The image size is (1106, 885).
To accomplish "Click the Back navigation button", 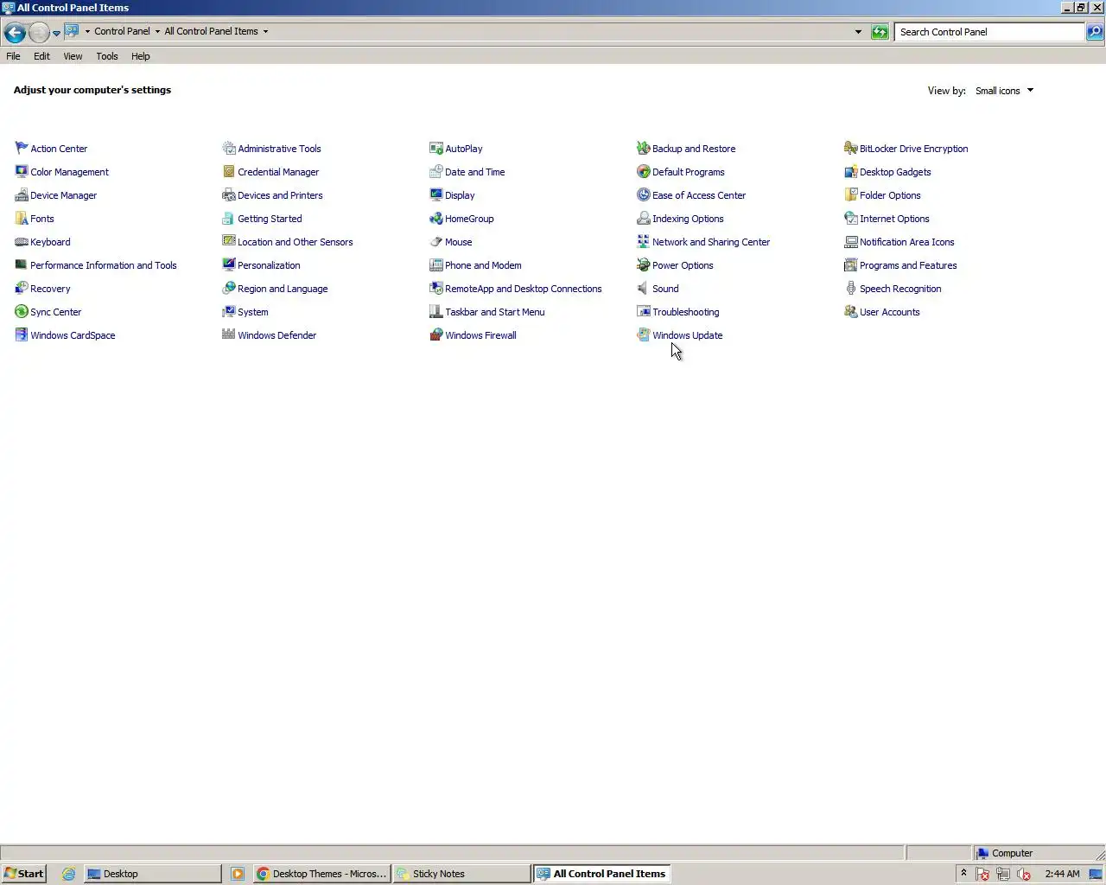I will (15, 33).
